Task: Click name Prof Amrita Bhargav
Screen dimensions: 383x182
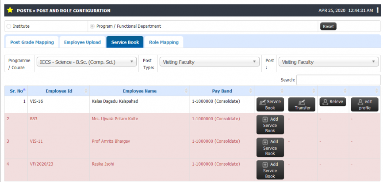Action: (x=111, y=141)
